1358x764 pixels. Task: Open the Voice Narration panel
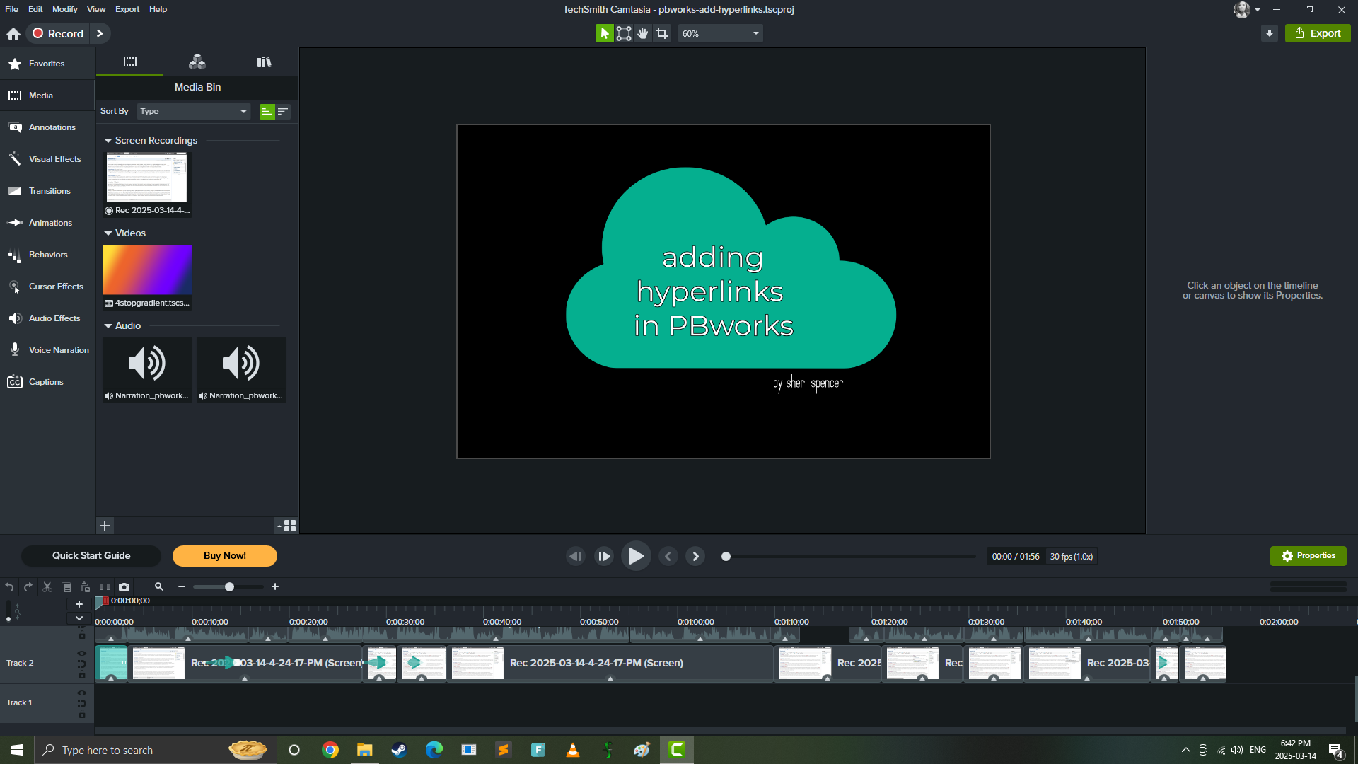[x=47, y=350]
